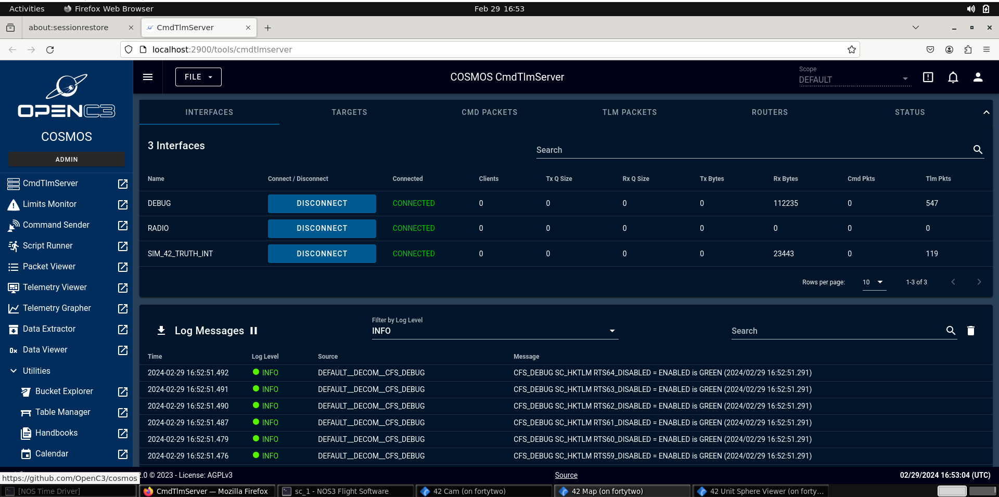This screenshot has width=999, height=497.
Task: Open Telemetry Viewer in new tab icon
Action: pos(123,287)
